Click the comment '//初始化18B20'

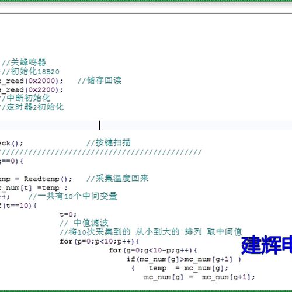(x=30, y=72)
